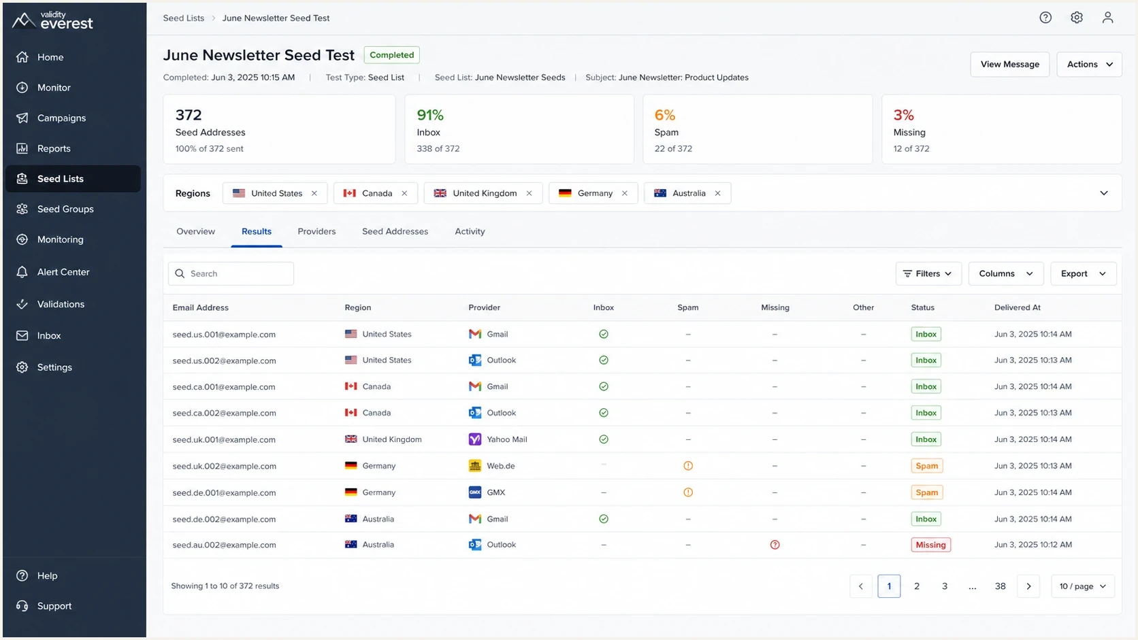Go to previous results page arrow
Viewport: 1138px width, 640px height.
pos(861,586)
